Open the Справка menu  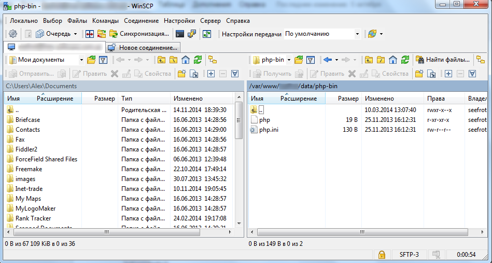pyautogui.click(x=238, y=21)
